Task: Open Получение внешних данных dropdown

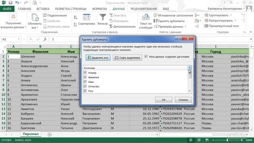Action: tap(25, 27)
